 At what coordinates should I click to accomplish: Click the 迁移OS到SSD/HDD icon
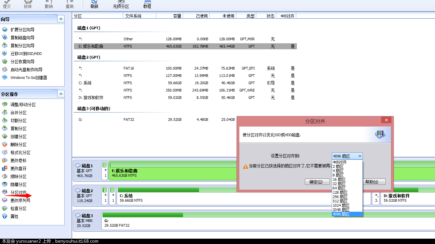[x=5, y=54]
